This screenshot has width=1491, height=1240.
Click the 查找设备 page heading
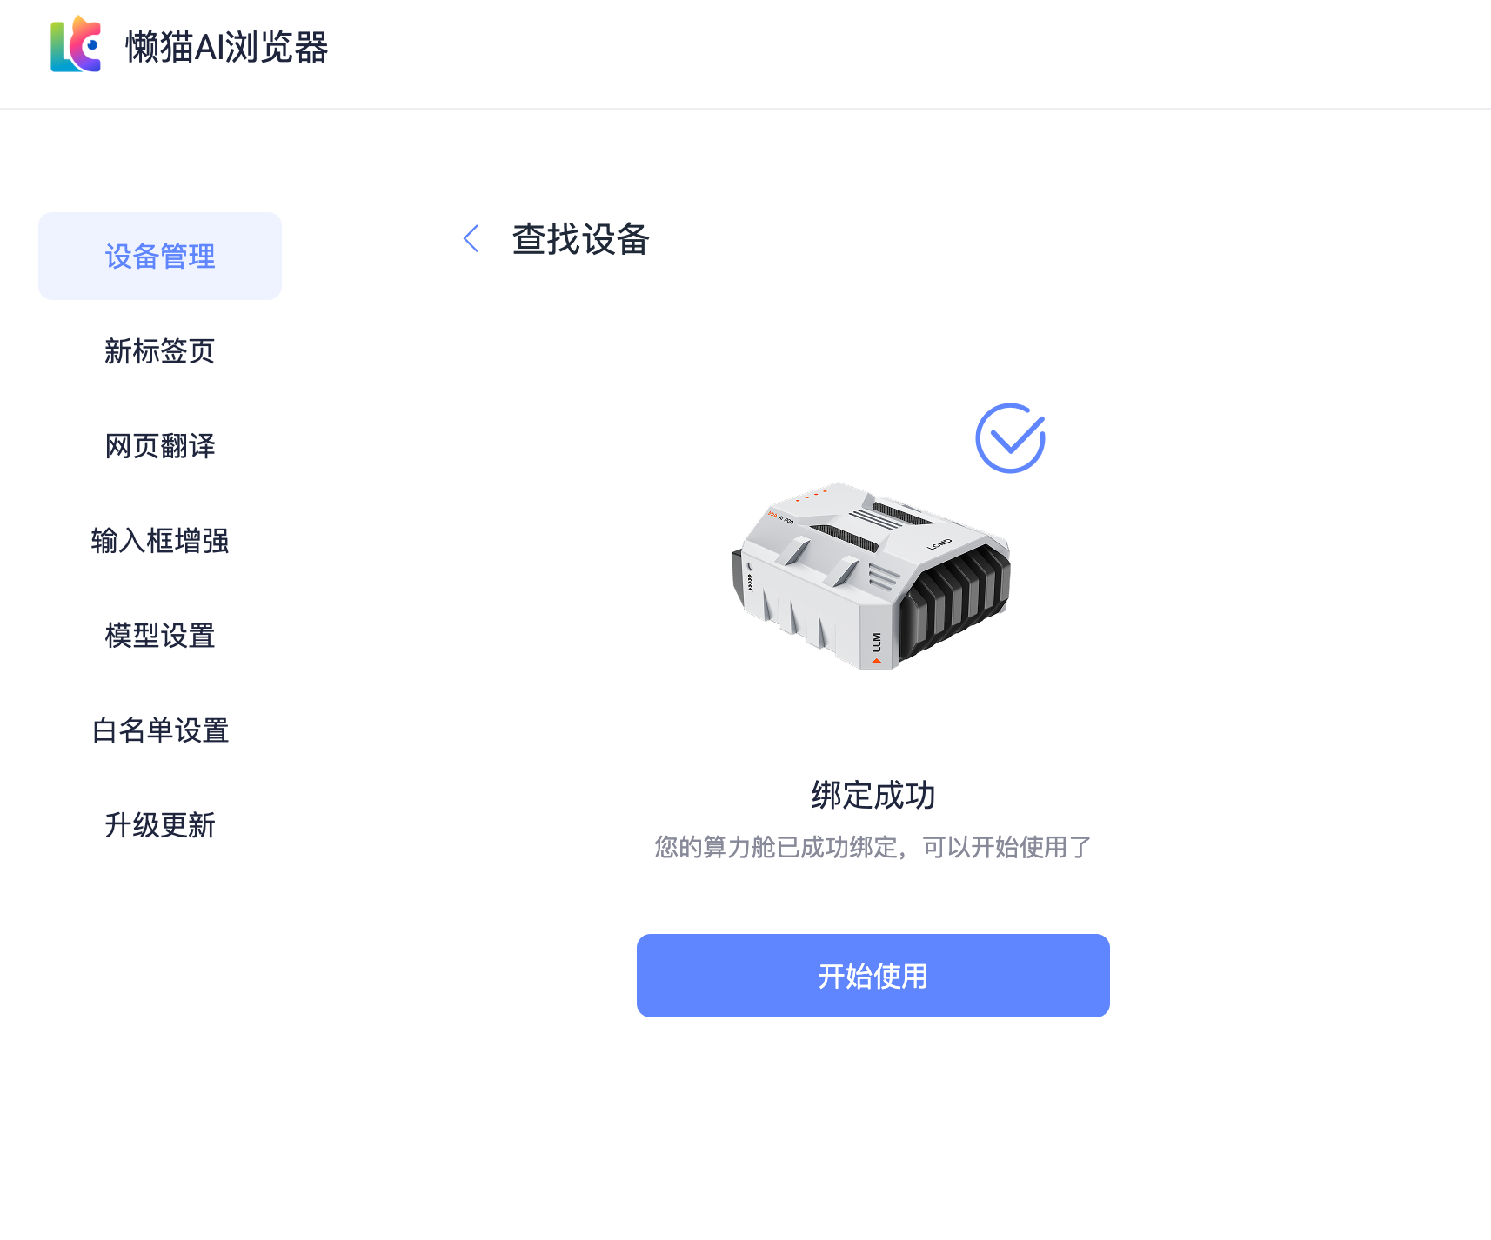581,238
